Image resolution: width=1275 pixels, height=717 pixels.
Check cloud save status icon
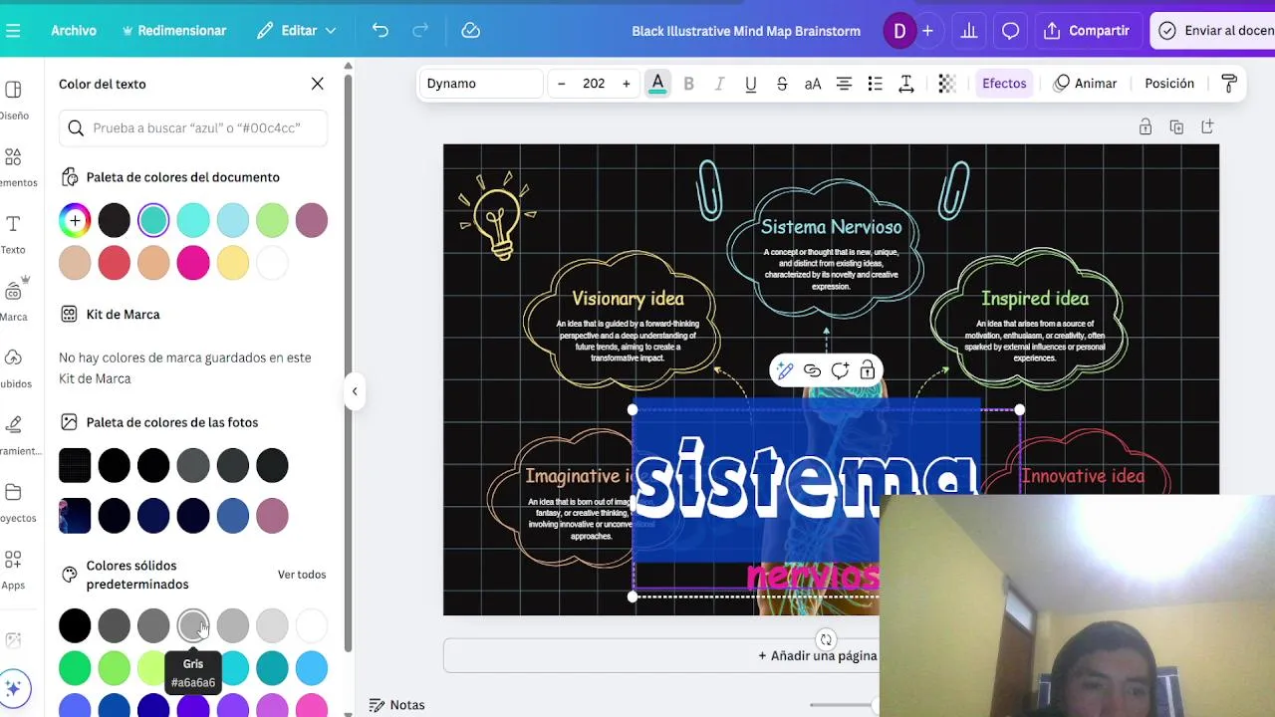[471, 31]
